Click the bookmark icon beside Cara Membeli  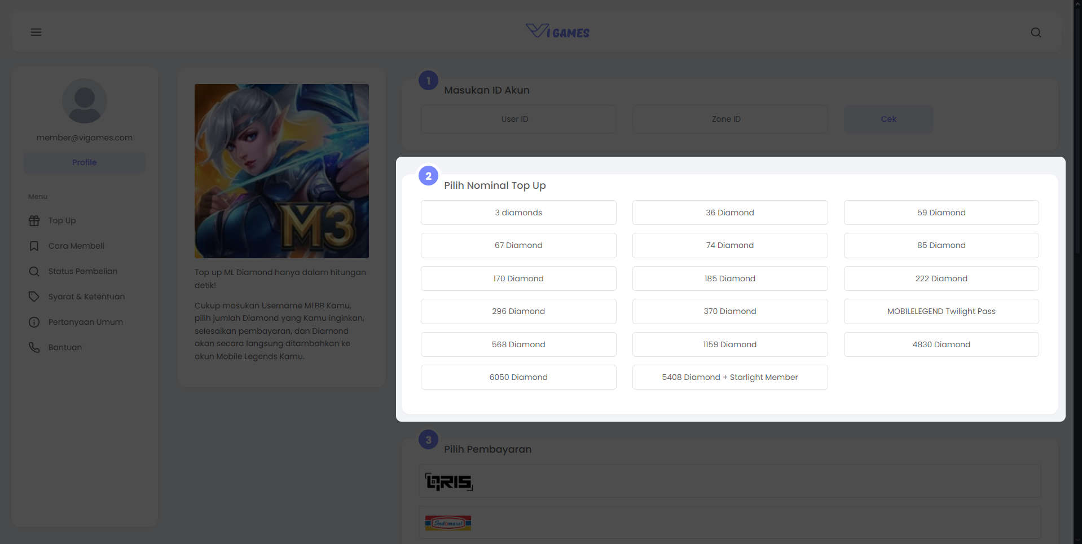34,246
